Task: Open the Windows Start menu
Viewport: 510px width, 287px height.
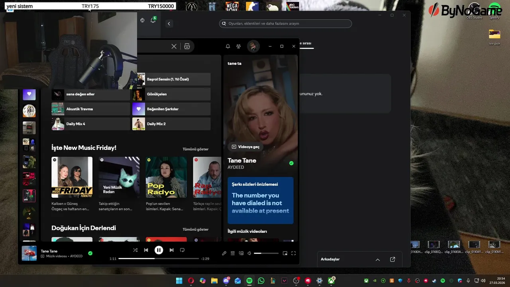Action: tap(179, 281)
